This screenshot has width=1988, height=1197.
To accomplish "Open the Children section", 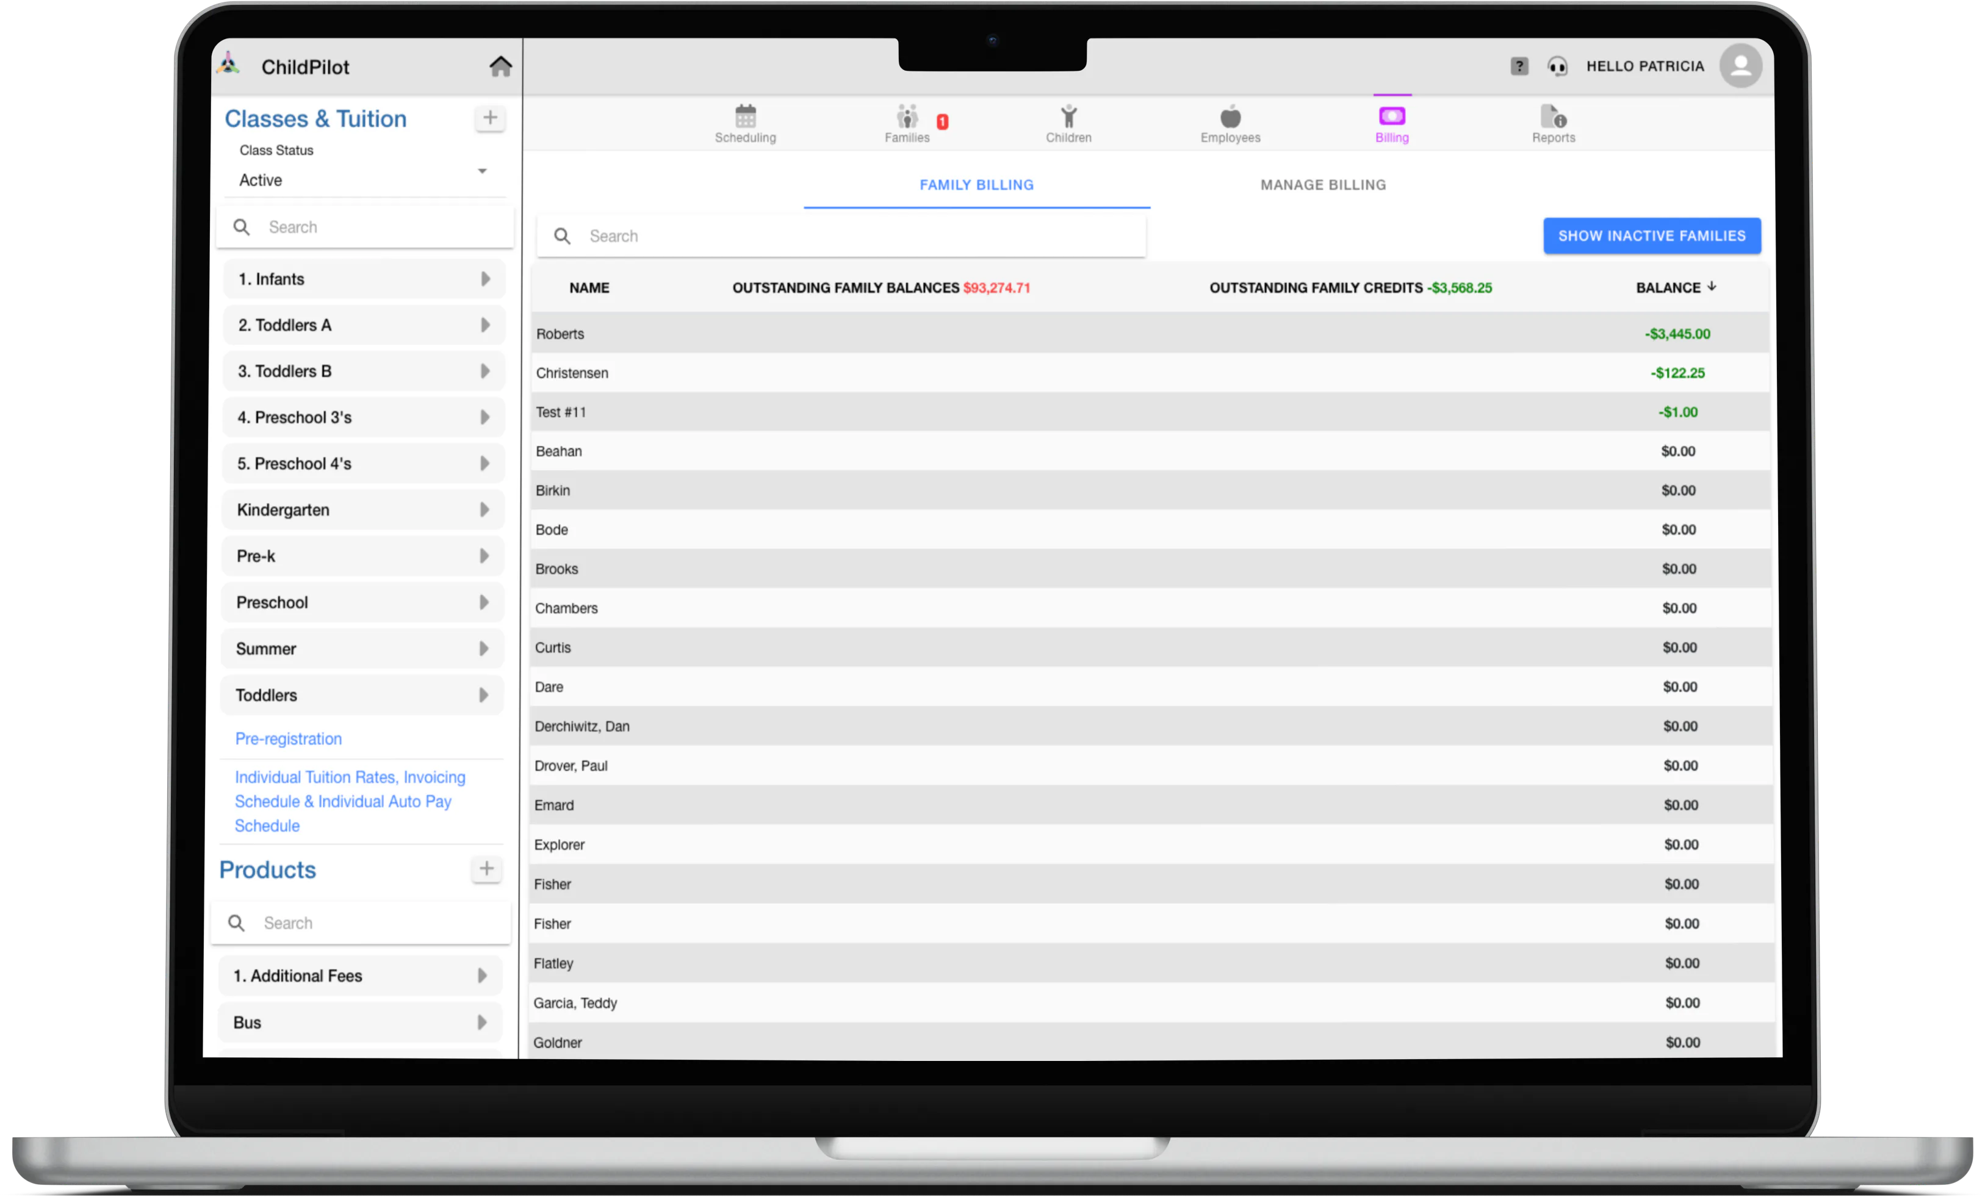I will [1068, 123].
